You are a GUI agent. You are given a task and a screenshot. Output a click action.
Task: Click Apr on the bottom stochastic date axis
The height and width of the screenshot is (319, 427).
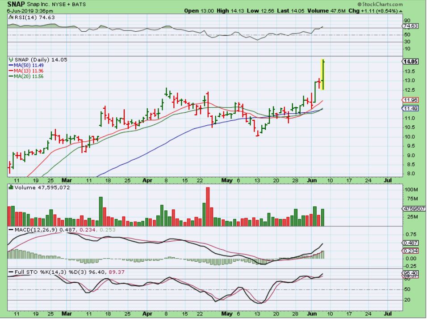(x=147, y=314)
